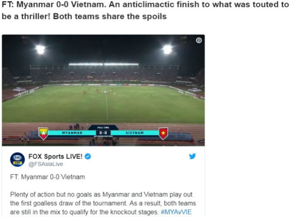Click the FULL TIME label above the score
The width and height of the screenshot is (290, 217).
(x=103, y=127)
